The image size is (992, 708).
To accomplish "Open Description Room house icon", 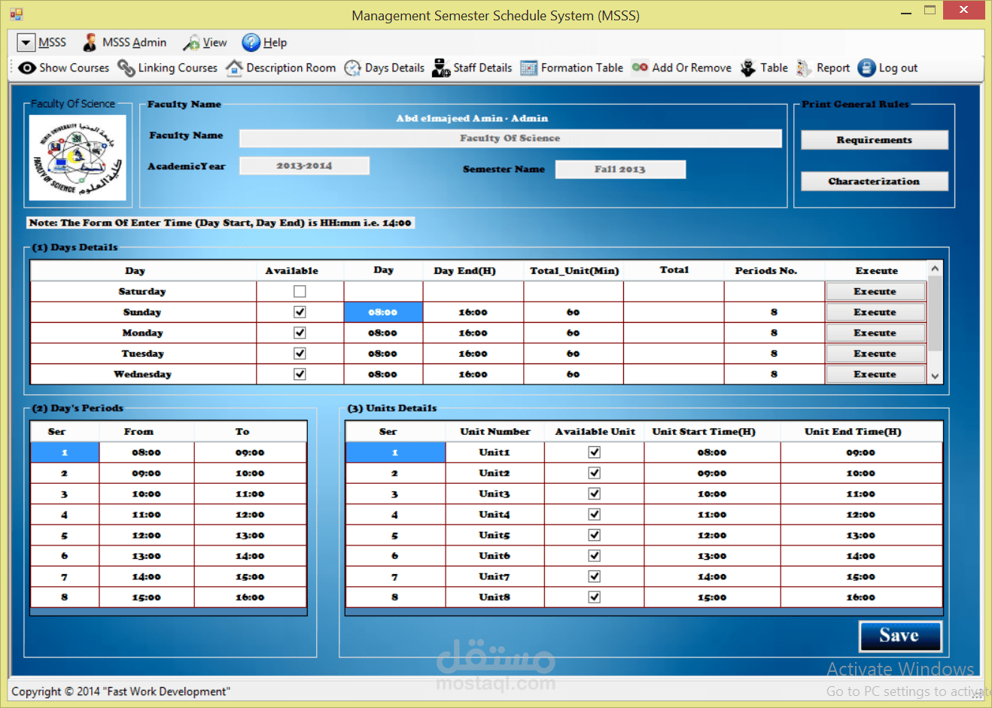I will (234, 68).
